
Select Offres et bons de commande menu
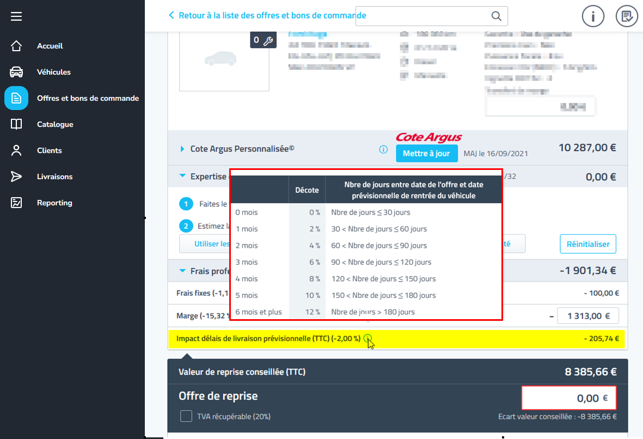click(x=88, y=98)
